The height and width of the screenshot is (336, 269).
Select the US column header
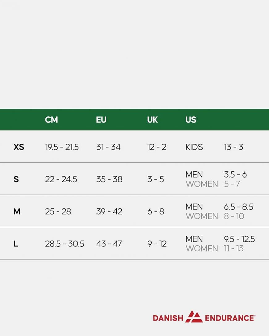(191, 120)
